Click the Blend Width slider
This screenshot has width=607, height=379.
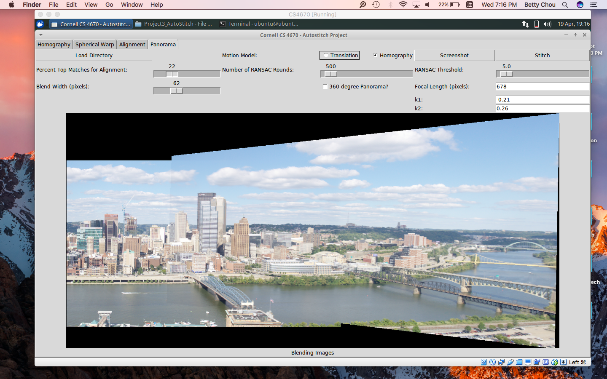187,91
